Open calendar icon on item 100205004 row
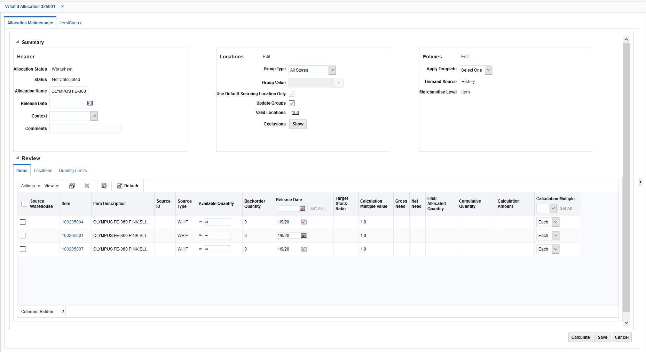Image resolution: width=646 pixels, height=352 pixels. 304,222
